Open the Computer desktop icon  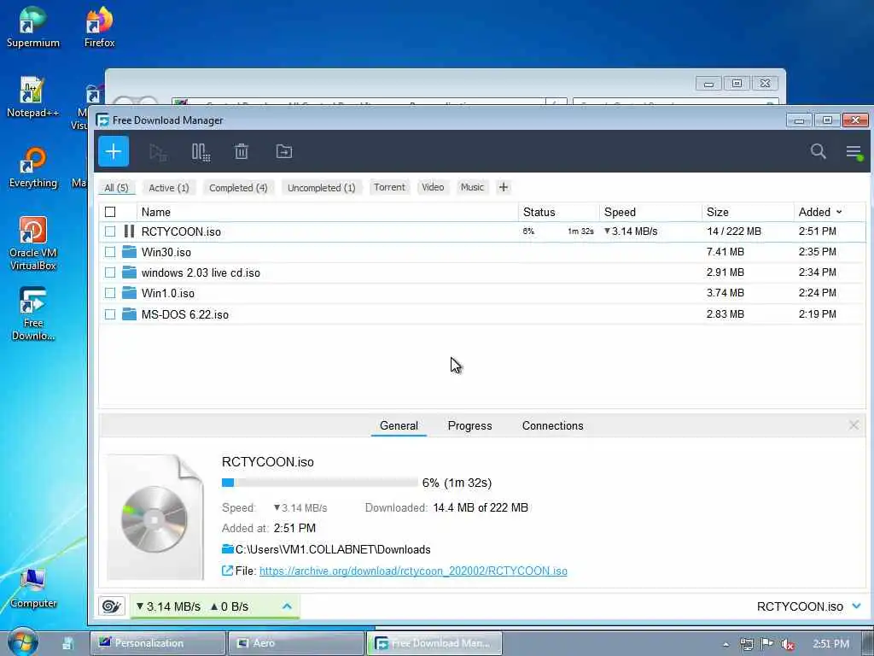point(32,588)
